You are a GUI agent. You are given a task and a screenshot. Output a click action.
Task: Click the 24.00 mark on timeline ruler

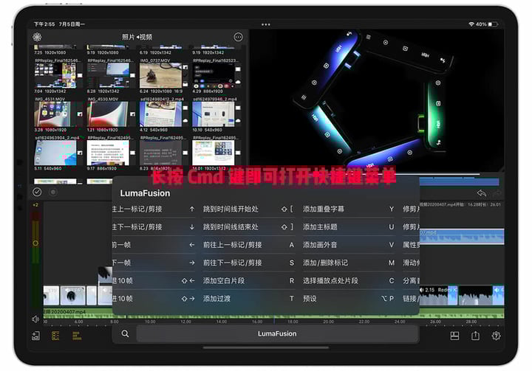point(400,322)
